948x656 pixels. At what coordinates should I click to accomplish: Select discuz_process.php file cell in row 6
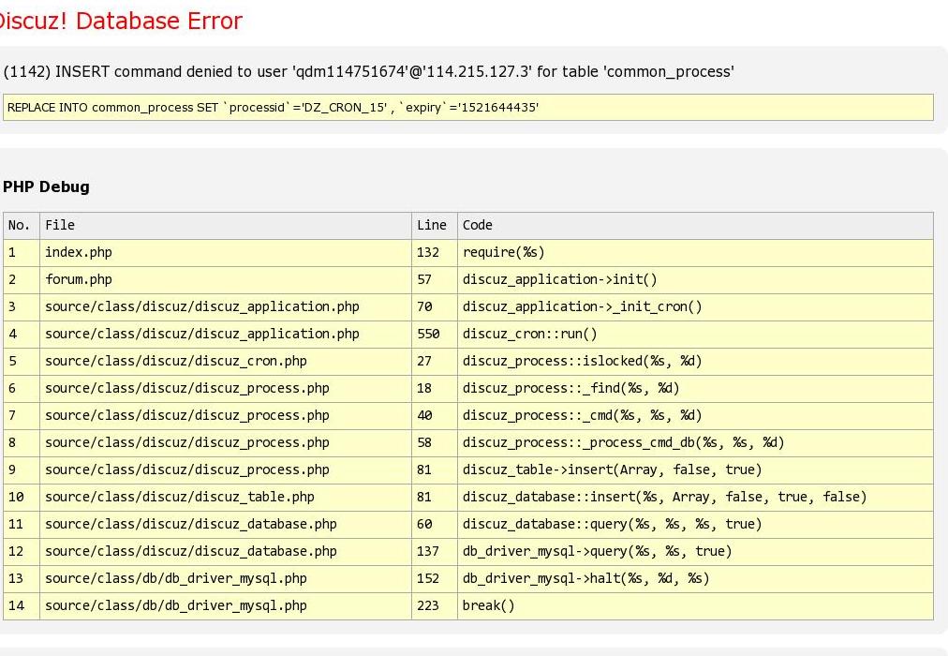click(226, 389)
